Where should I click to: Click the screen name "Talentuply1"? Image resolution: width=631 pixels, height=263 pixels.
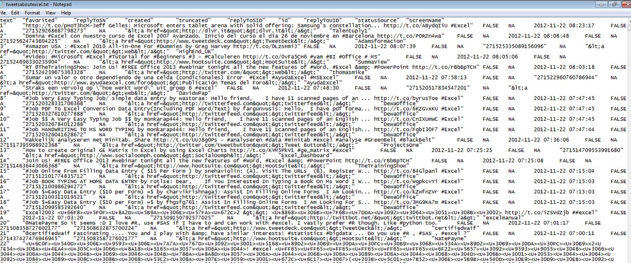[351, 31]
